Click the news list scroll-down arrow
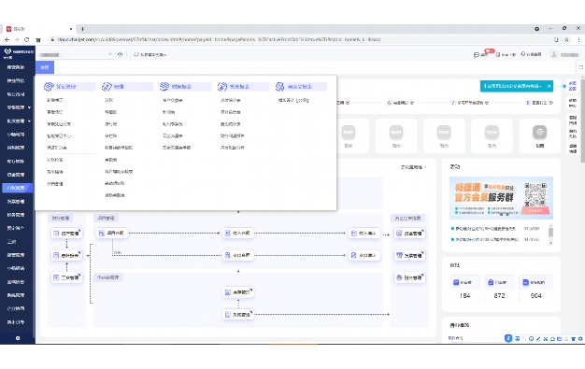The image size is (585, 369). [550, 243]
